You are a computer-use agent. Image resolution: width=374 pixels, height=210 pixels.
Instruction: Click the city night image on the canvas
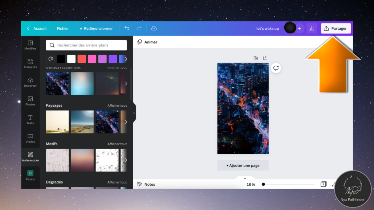click(243, 108)
